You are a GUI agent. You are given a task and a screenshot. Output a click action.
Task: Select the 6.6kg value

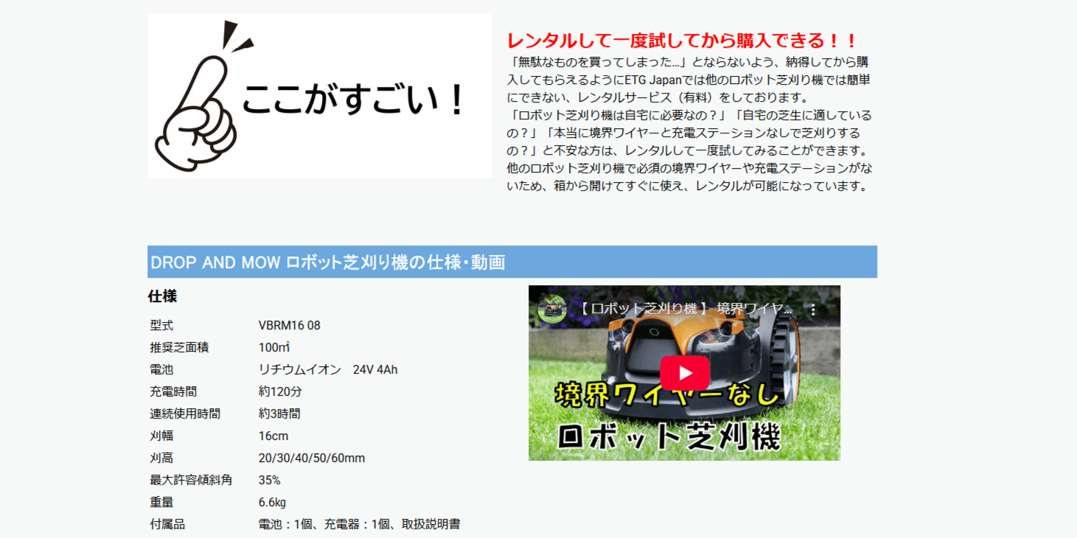point(272,502)
